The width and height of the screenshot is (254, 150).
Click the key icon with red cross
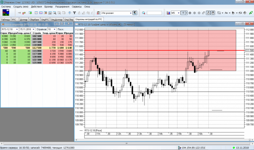click(24, 13)
